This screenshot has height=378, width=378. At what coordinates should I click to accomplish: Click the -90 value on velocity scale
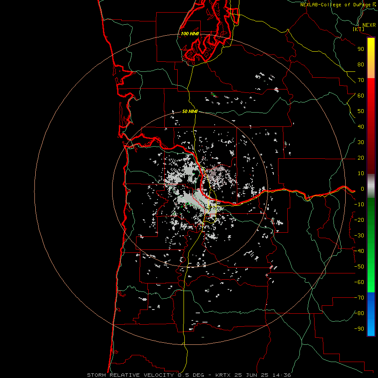(x=359, y=329)
